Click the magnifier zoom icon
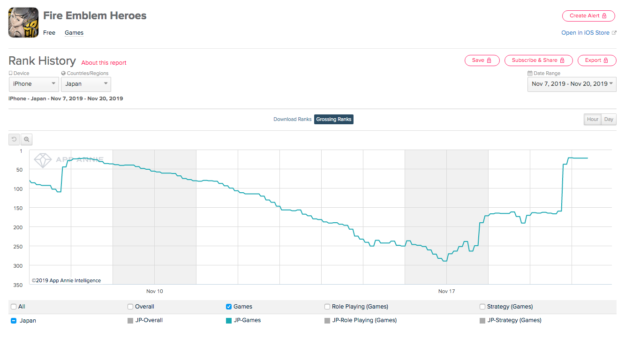This screenshot has height=339, width=625. coord(27,139)
